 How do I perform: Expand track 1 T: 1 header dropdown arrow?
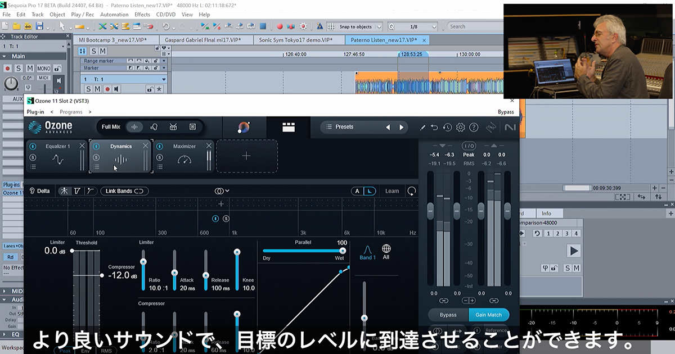pyautogui.click(x=164, y=79)
